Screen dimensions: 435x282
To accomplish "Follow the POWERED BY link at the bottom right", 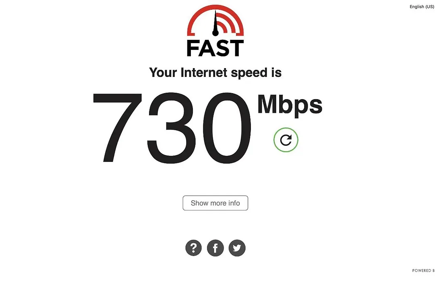I will pyautogui.click(x=423, y=270).
